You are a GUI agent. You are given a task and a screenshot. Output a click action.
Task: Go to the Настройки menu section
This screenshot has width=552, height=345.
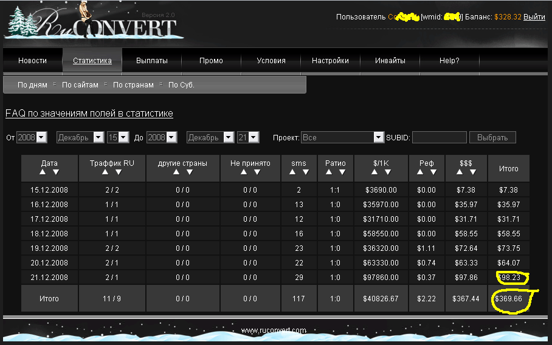point(330,61)
